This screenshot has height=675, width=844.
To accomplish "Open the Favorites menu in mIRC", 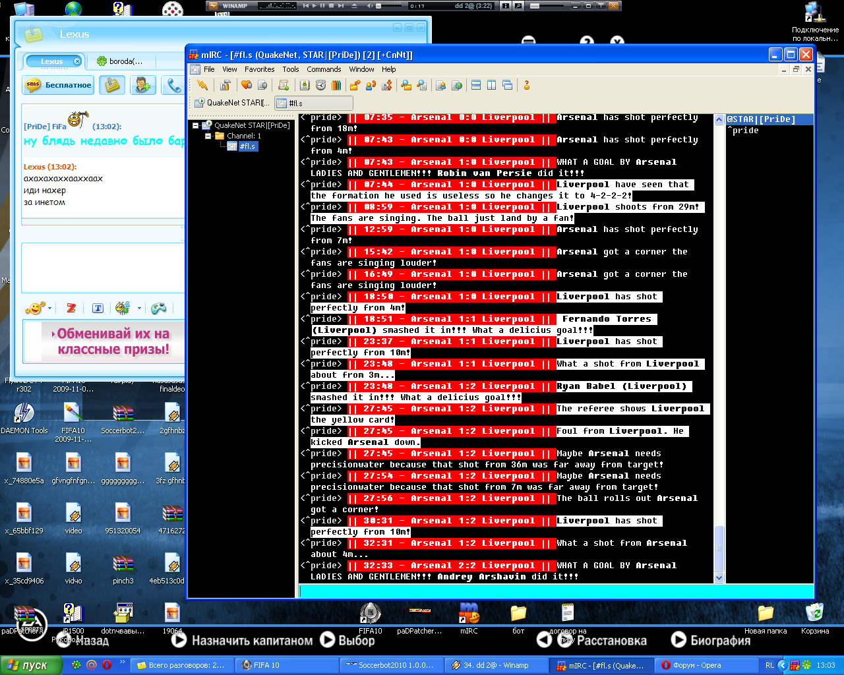I will pos(260,69).
